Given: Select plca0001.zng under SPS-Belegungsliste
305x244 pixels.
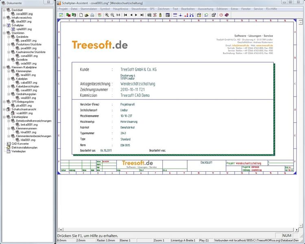Looking at the screenshot, I should tap(24, 105).
